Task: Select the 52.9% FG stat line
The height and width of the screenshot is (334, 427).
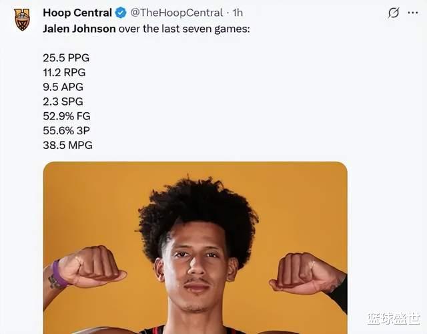Action: click(66, 116)
